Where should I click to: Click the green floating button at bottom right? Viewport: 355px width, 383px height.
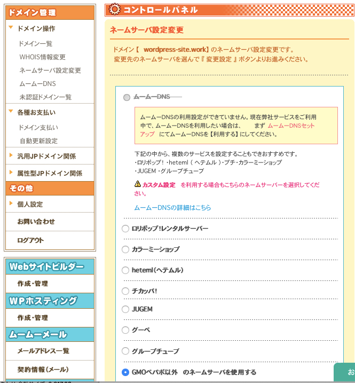click(344, 373)
